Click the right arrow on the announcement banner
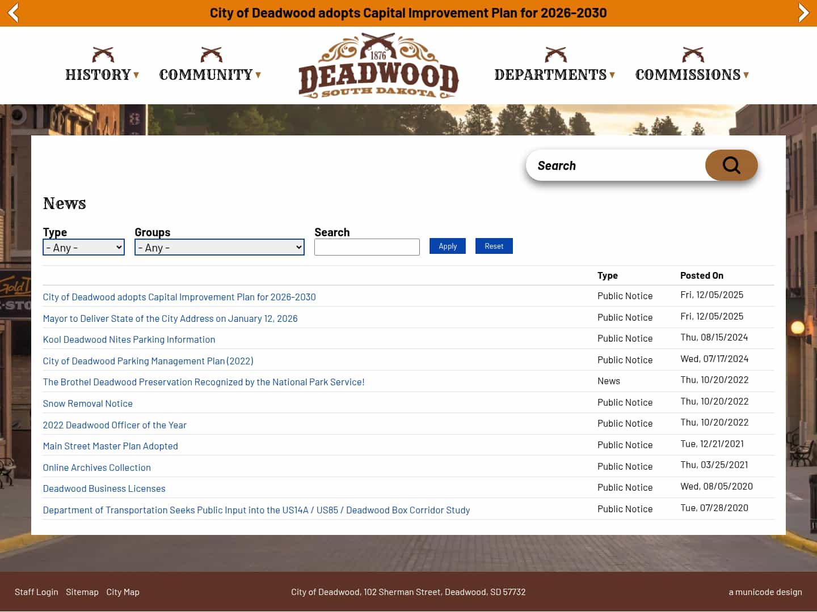Screen dimensions: 817x612 click(x=804, y=12)
